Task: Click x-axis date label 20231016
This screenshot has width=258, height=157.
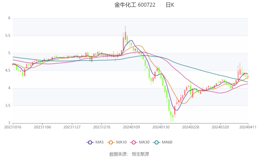Action: (13, 127)
